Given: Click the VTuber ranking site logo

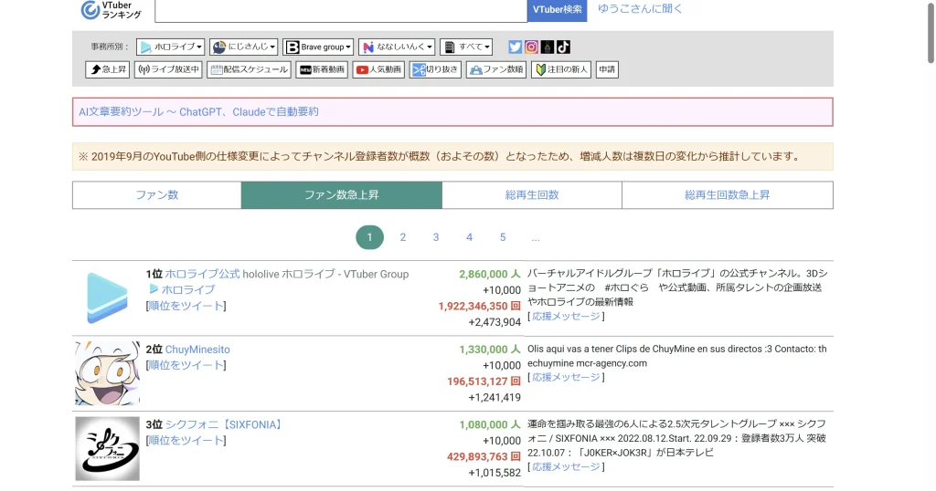Looking at the screenshot, I should (x=111, y=9).
